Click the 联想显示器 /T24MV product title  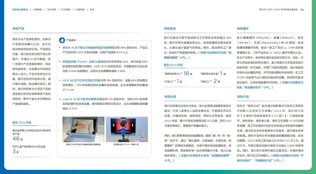pyautogui.click(x=81, y=62)
